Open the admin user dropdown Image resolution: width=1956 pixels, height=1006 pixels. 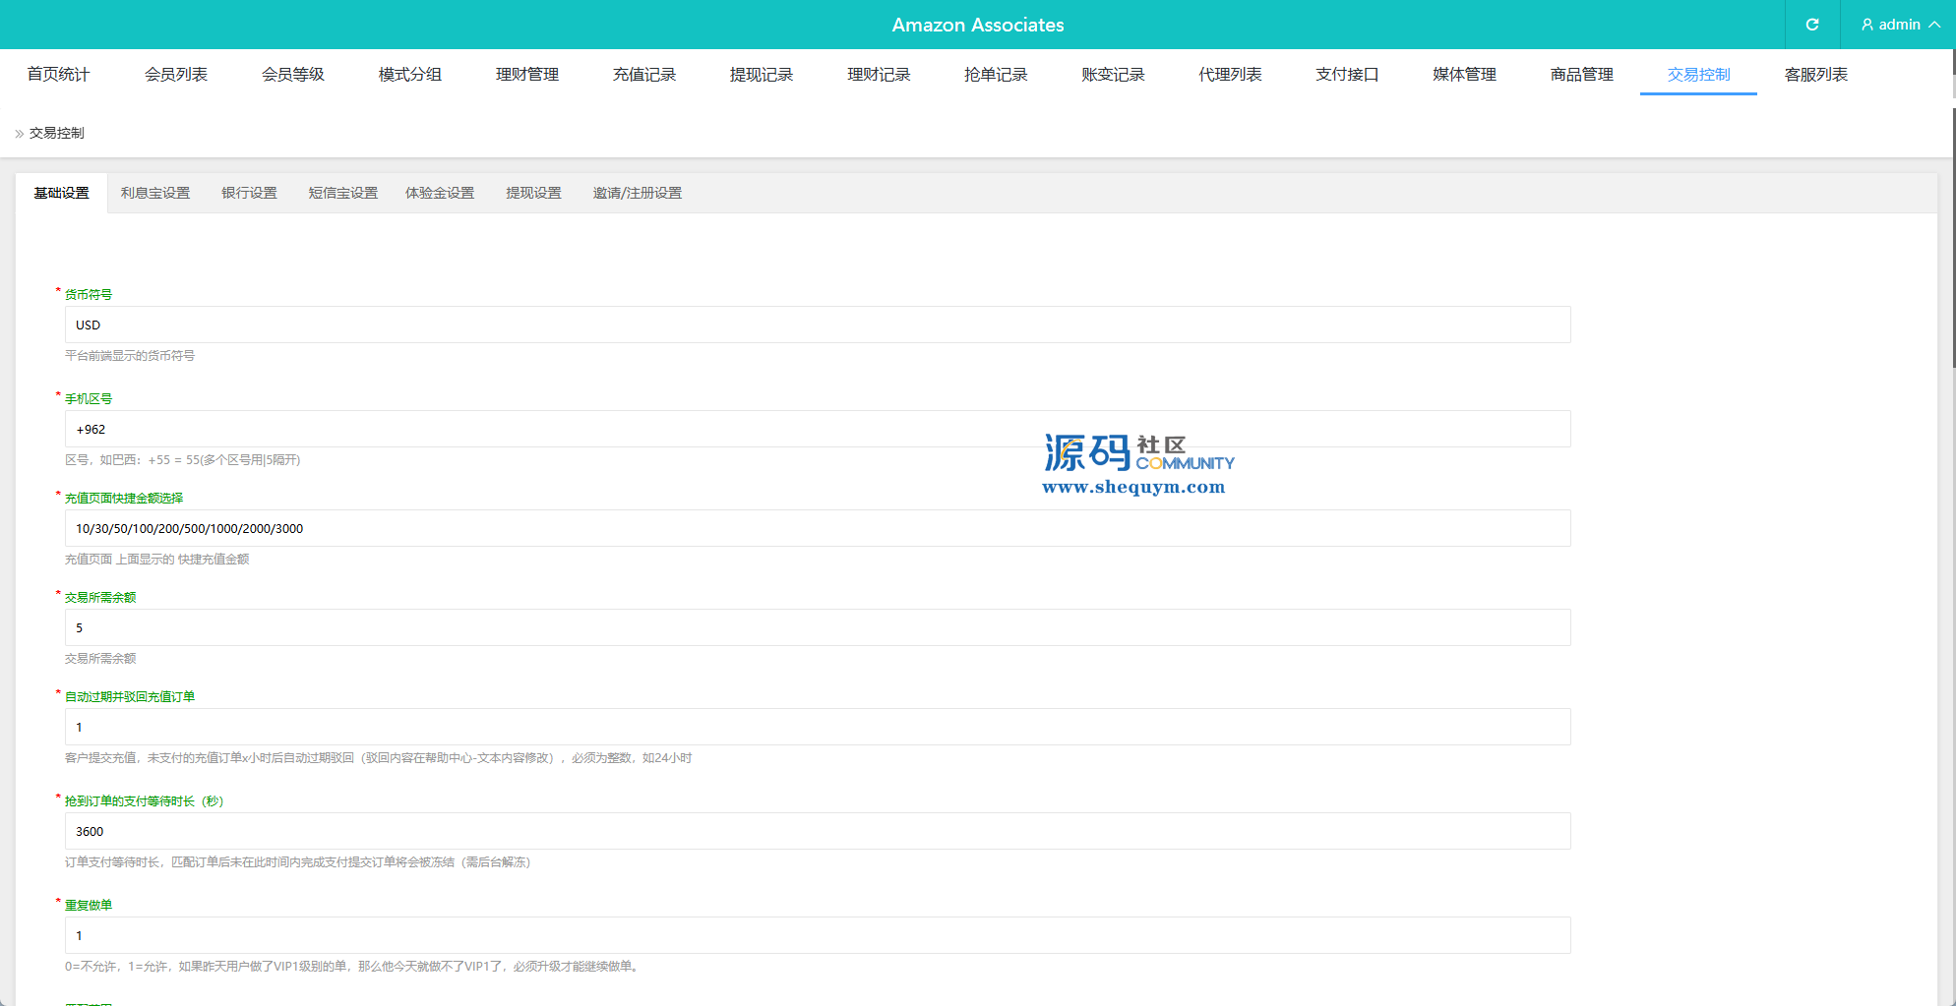tap(1900, 25)
